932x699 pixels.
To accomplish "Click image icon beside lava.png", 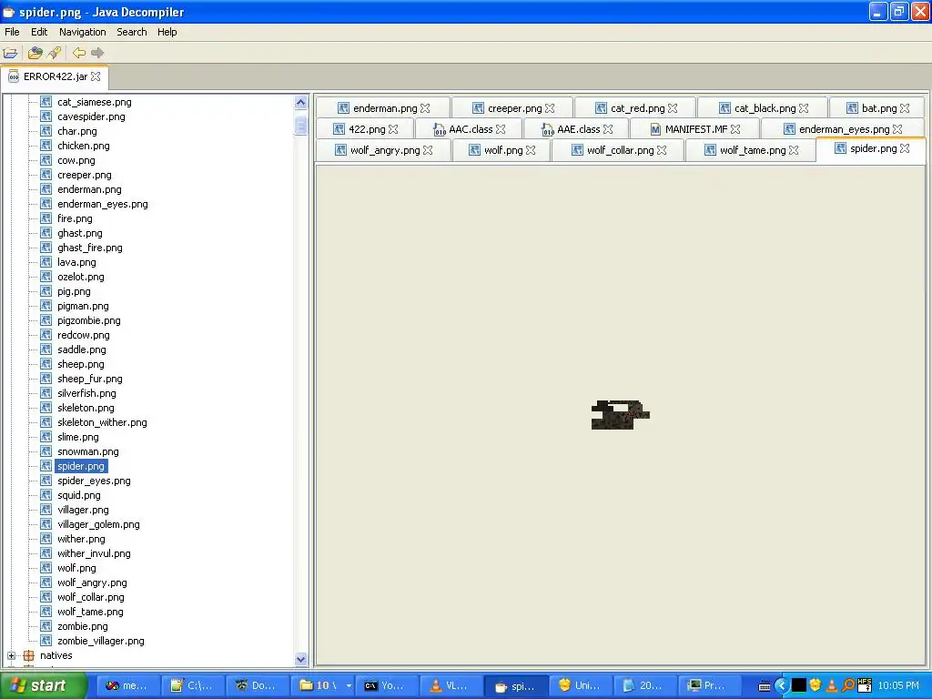I will click(x=46, y=262).
